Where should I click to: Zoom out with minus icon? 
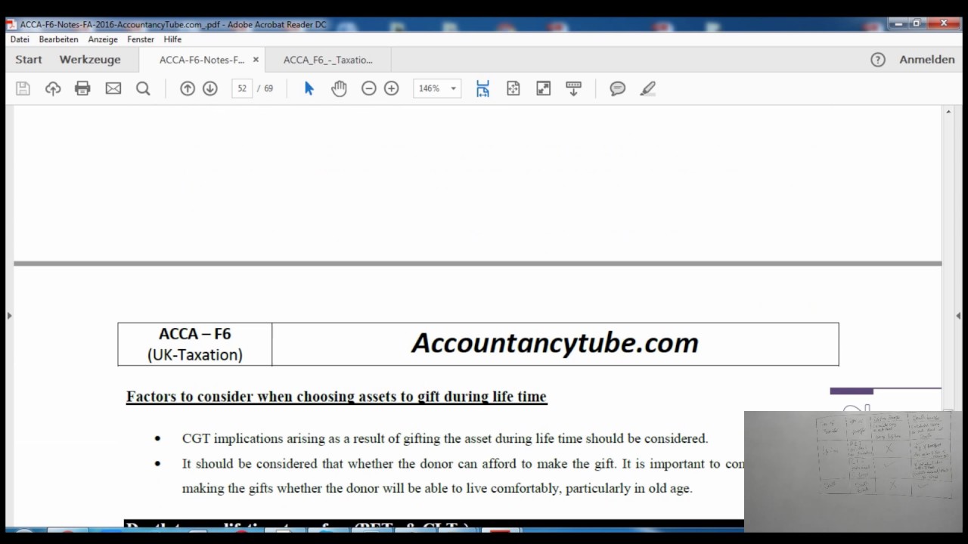pyautogui.click(x=368, y=88)
